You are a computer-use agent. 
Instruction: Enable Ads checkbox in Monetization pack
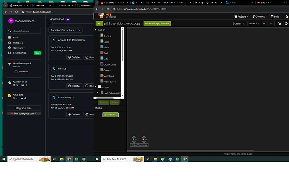coord(16,71)
